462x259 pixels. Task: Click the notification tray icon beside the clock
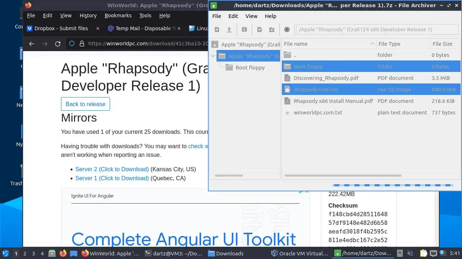443,253
